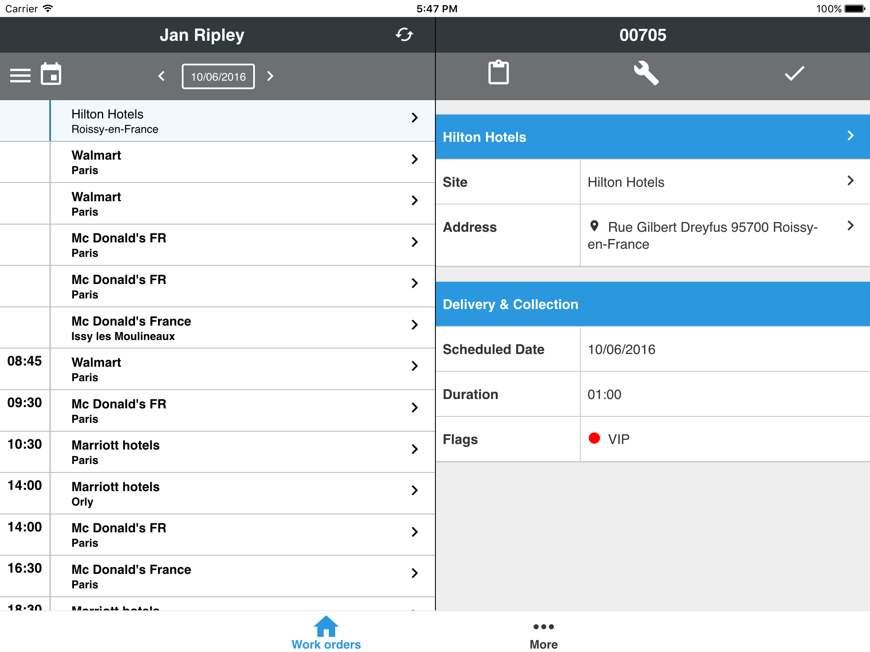The image size is (870, 652).
Task: Open the calendar view icon
Action: click(51, 74)
